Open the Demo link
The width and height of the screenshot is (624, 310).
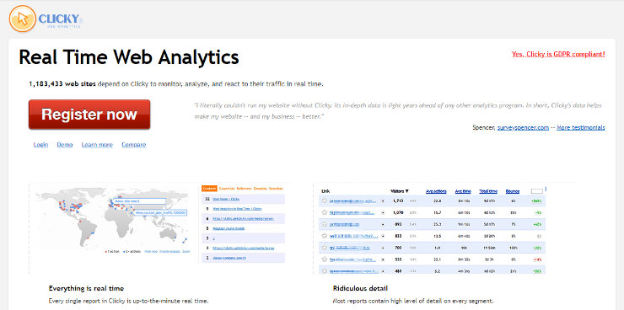pyautogui.click(x=65, y=145)
